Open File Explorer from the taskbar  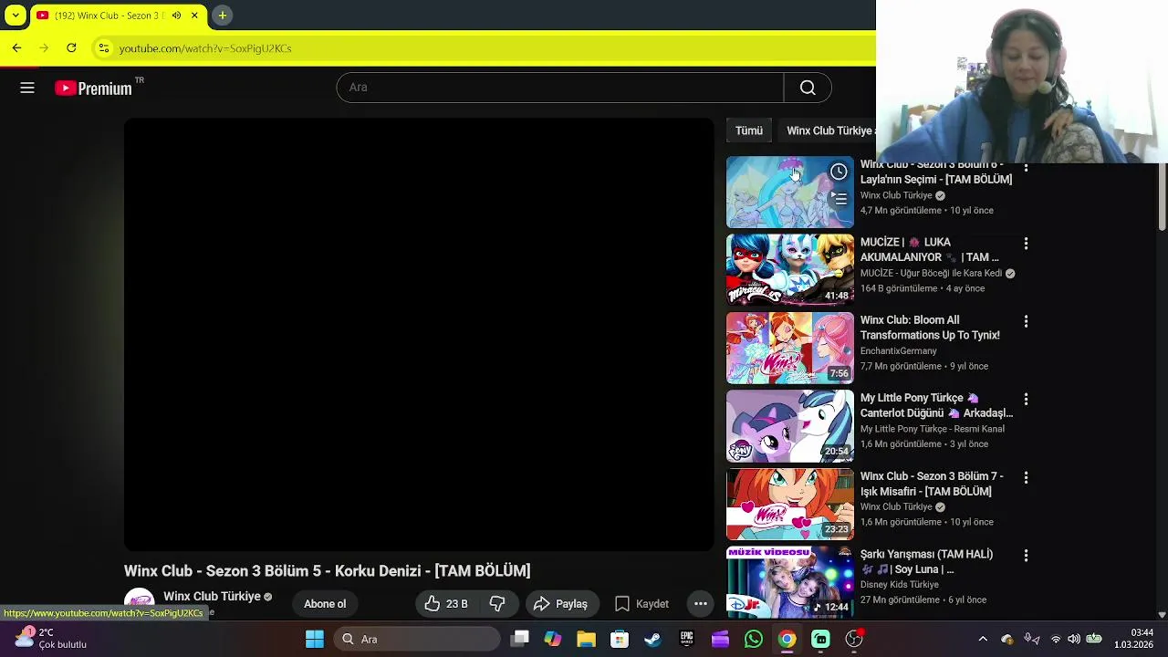pyautogui.click(x=586, y=640)
